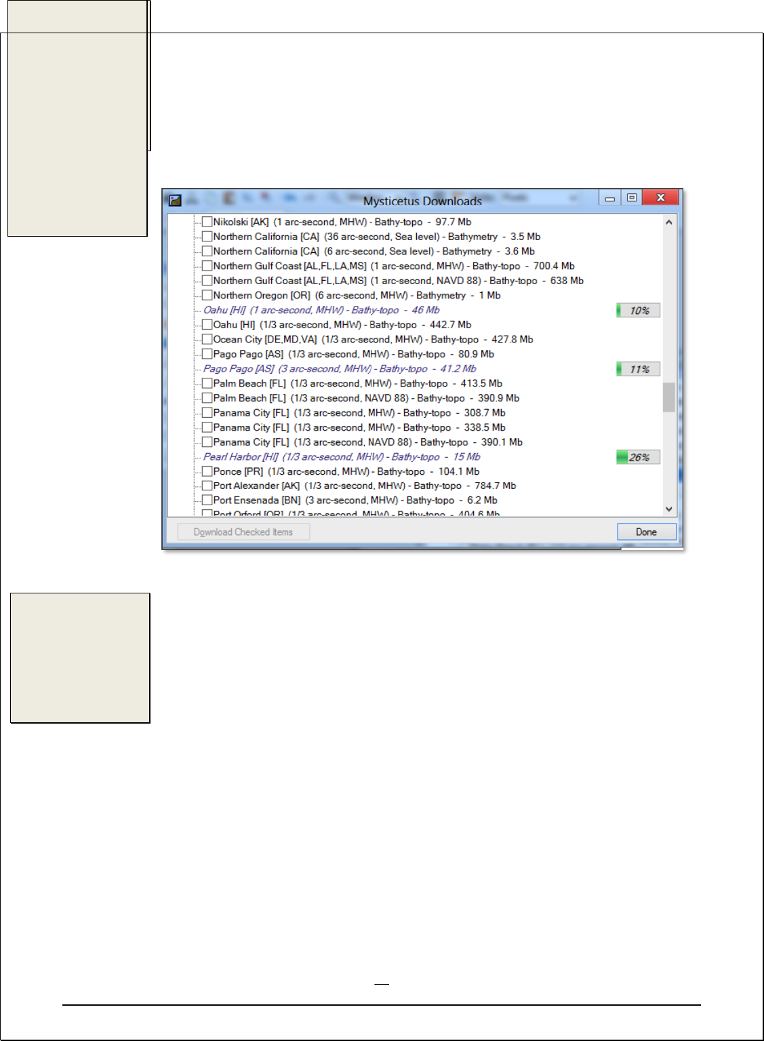This screenshot has height=1041, width=764.
Task: Tick the Port Ensenada [BN] 6.2 Mb checkbox
Action: (x=207, y=500)
